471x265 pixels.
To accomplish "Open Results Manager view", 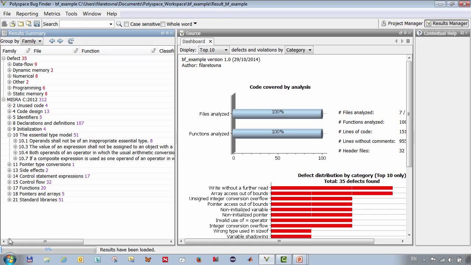I will pyautogui.click(x=446, y=23).
